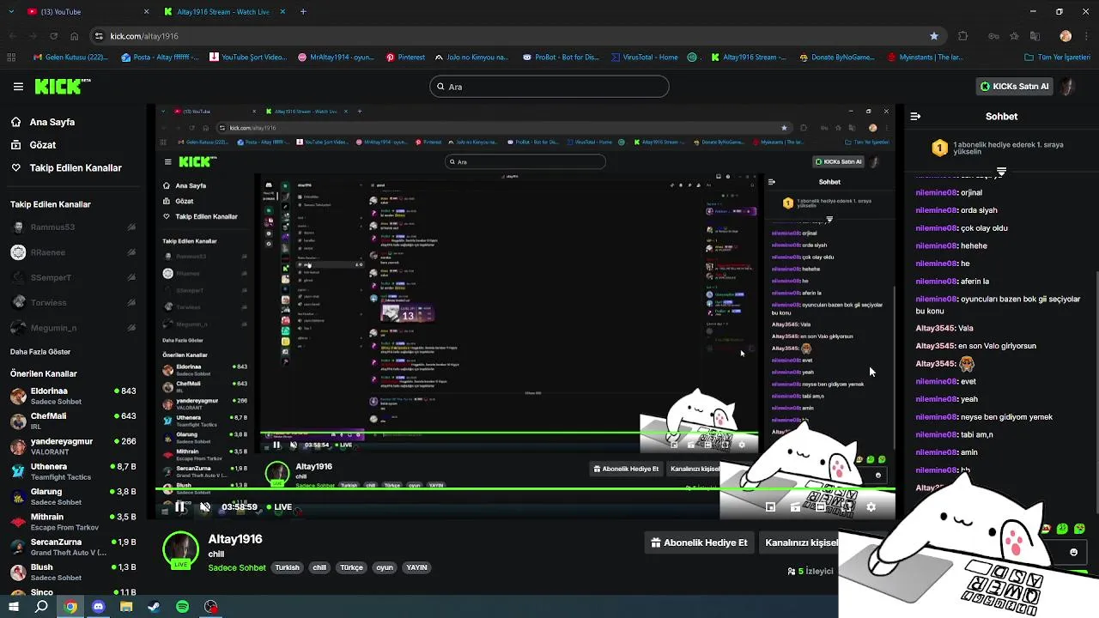Open Gelen Kutusu bookmark
The width and height of the screenshot is (1099, 618).
(71, 58)
